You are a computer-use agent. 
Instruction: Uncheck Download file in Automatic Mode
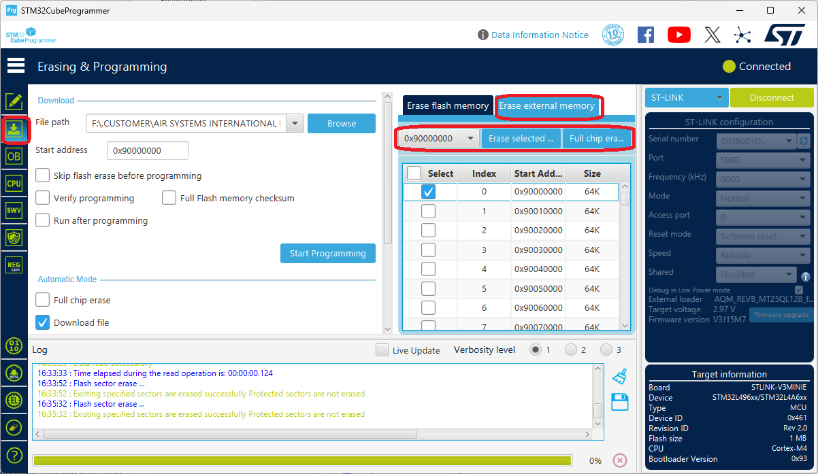pyautogui.click(x=42, y=322)
